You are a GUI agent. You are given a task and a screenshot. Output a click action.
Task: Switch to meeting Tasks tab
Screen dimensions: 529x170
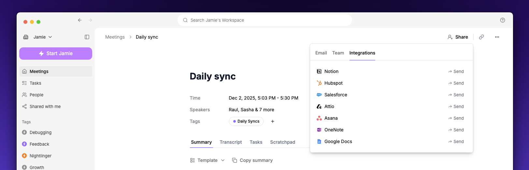pos(256,142)
